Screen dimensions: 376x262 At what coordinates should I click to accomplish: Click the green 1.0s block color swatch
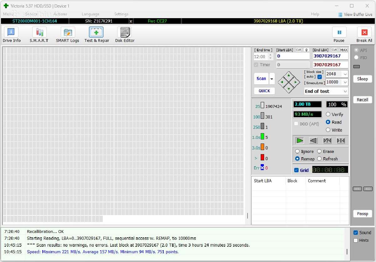[x=263, y=137]
